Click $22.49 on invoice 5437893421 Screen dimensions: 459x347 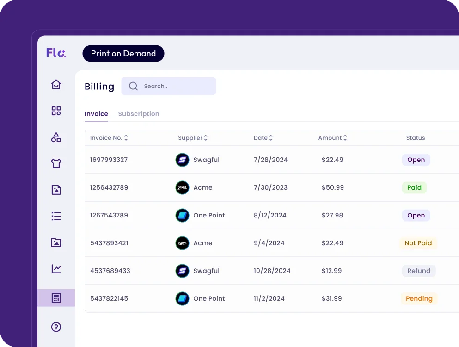coord(332,243)
